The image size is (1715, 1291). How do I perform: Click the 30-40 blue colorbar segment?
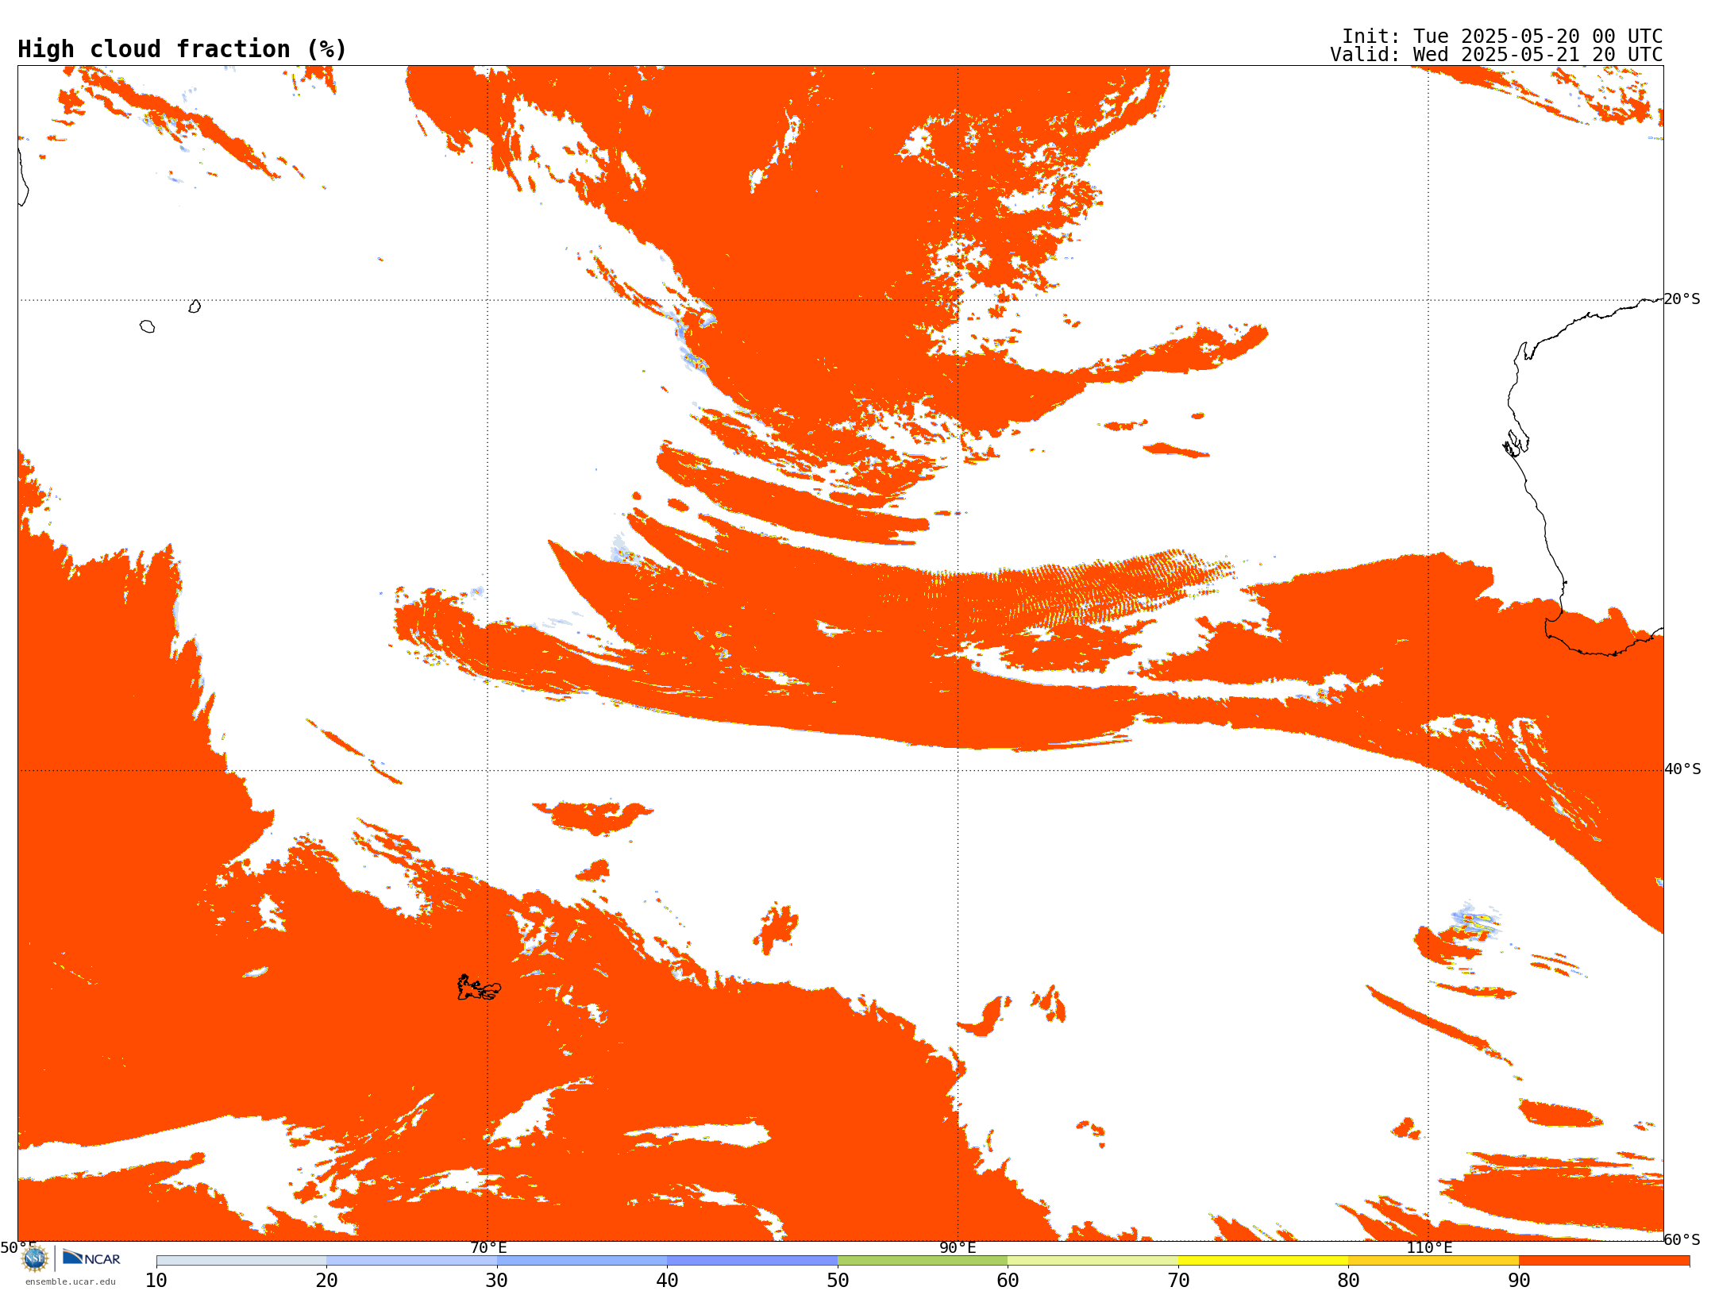[582, 1261]
